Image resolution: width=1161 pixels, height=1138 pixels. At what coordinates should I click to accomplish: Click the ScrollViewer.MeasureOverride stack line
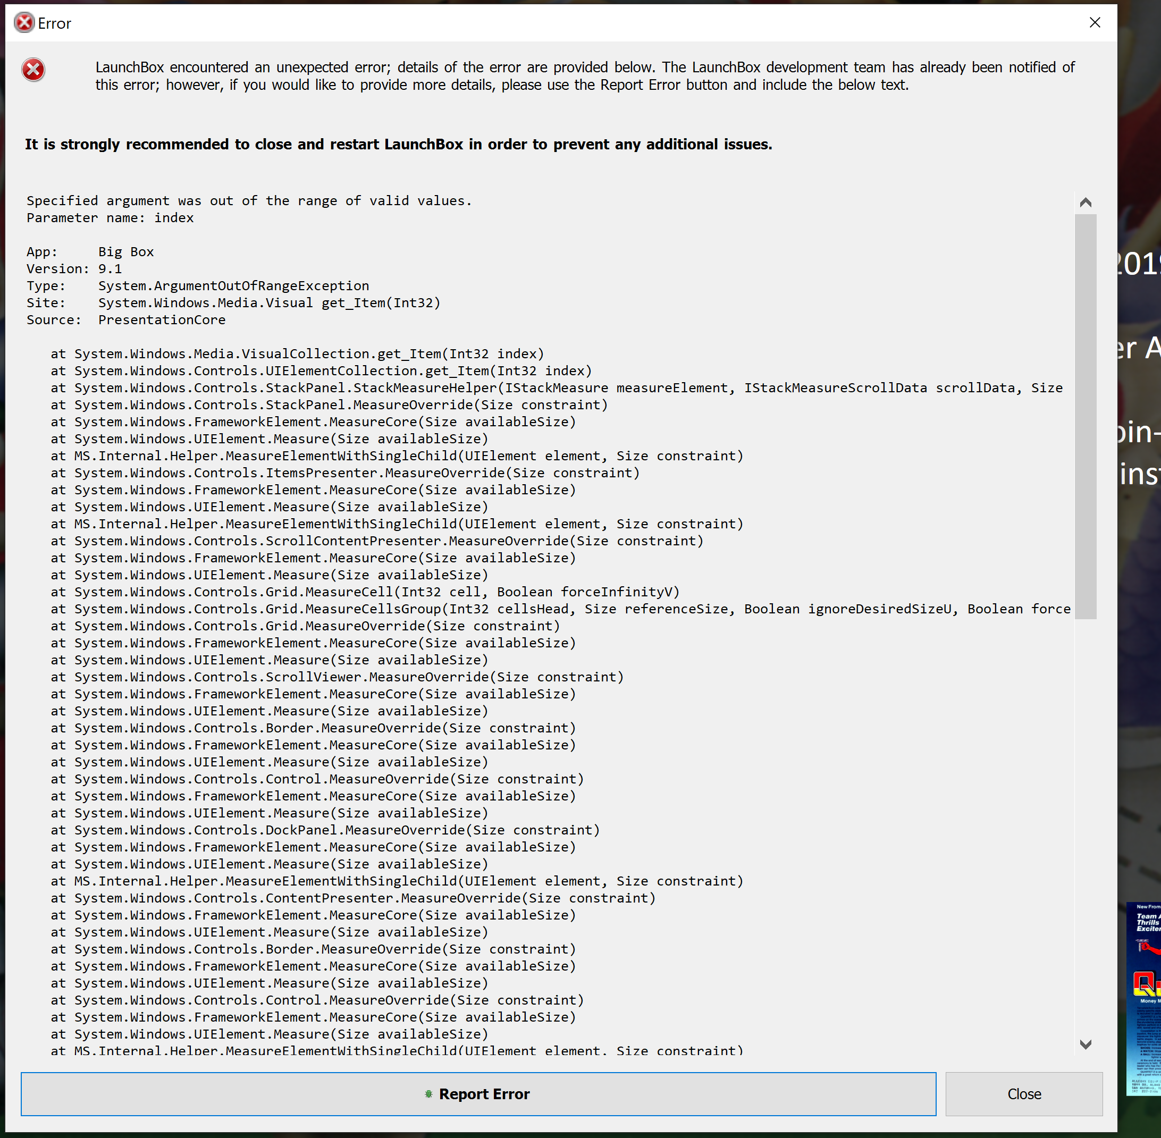[337, 677]
